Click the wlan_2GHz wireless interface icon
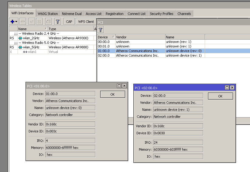The width and height of the screenshot is (250, 172). tap(20, 38)
